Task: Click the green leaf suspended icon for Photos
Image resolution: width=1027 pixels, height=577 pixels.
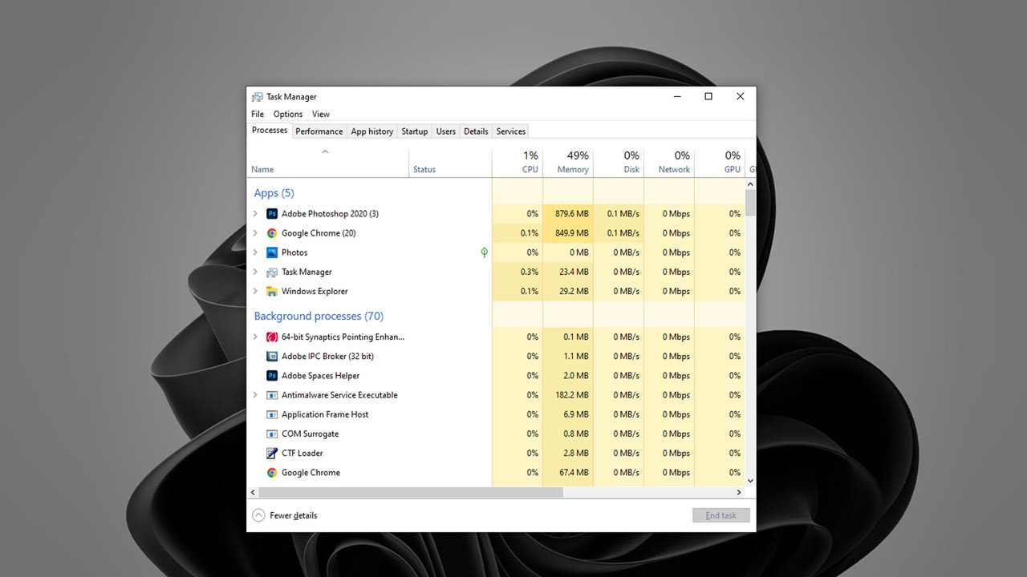Action: 484,252
